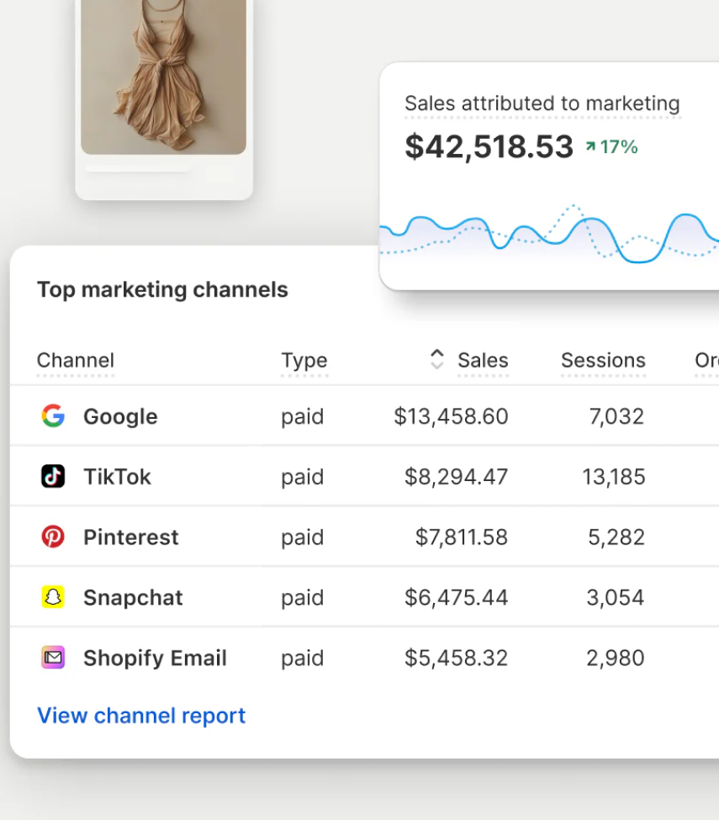Click Shopify Email sessions count 2,980
Viewport: 719px width, 820px height.
[616, 658]
